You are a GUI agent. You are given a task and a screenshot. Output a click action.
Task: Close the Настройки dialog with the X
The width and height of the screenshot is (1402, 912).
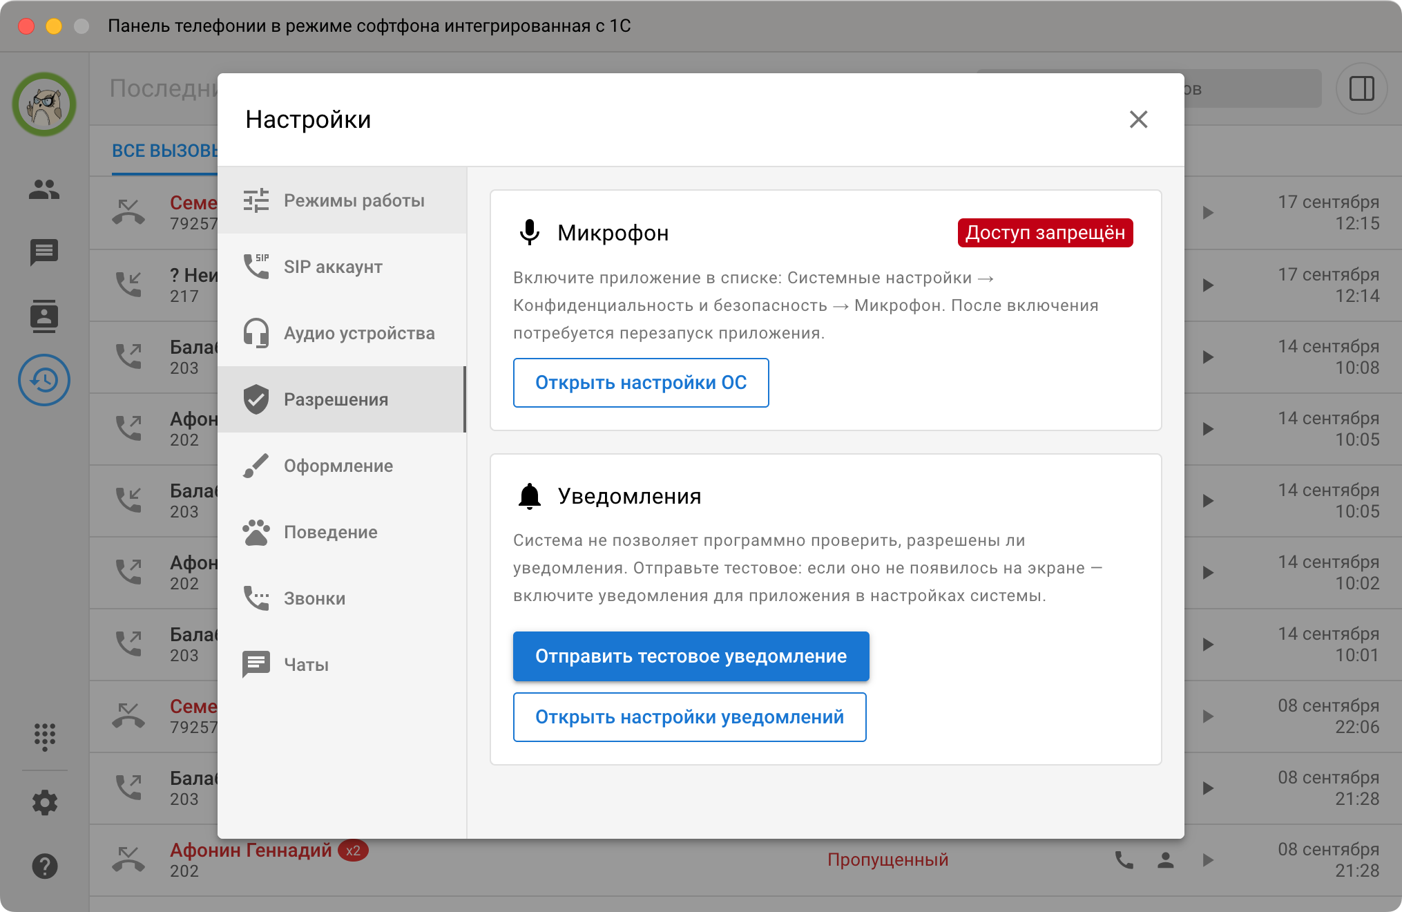pyautogui.click(x=1138, y=120)
